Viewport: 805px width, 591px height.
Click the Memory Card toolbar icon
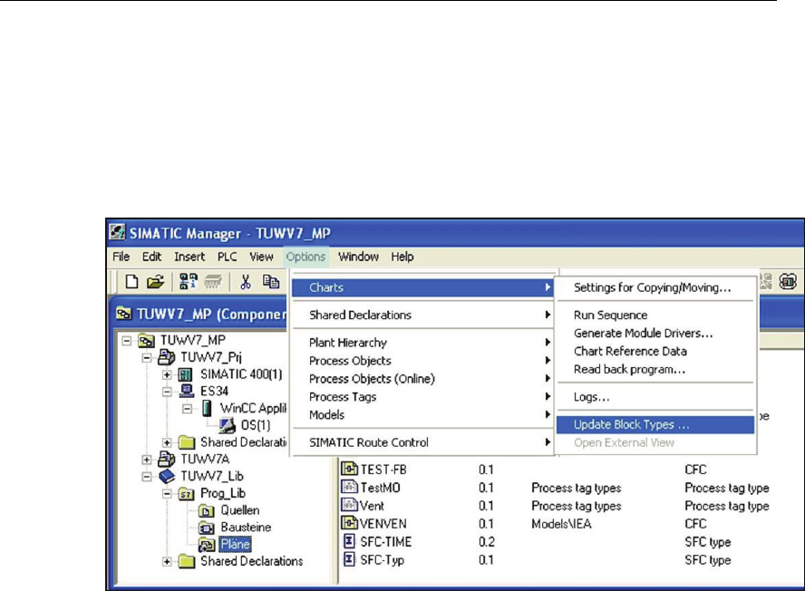pos(213,281)
